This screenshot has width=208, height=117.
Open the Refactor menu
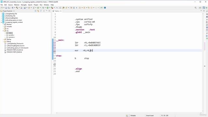click(17, 5)
